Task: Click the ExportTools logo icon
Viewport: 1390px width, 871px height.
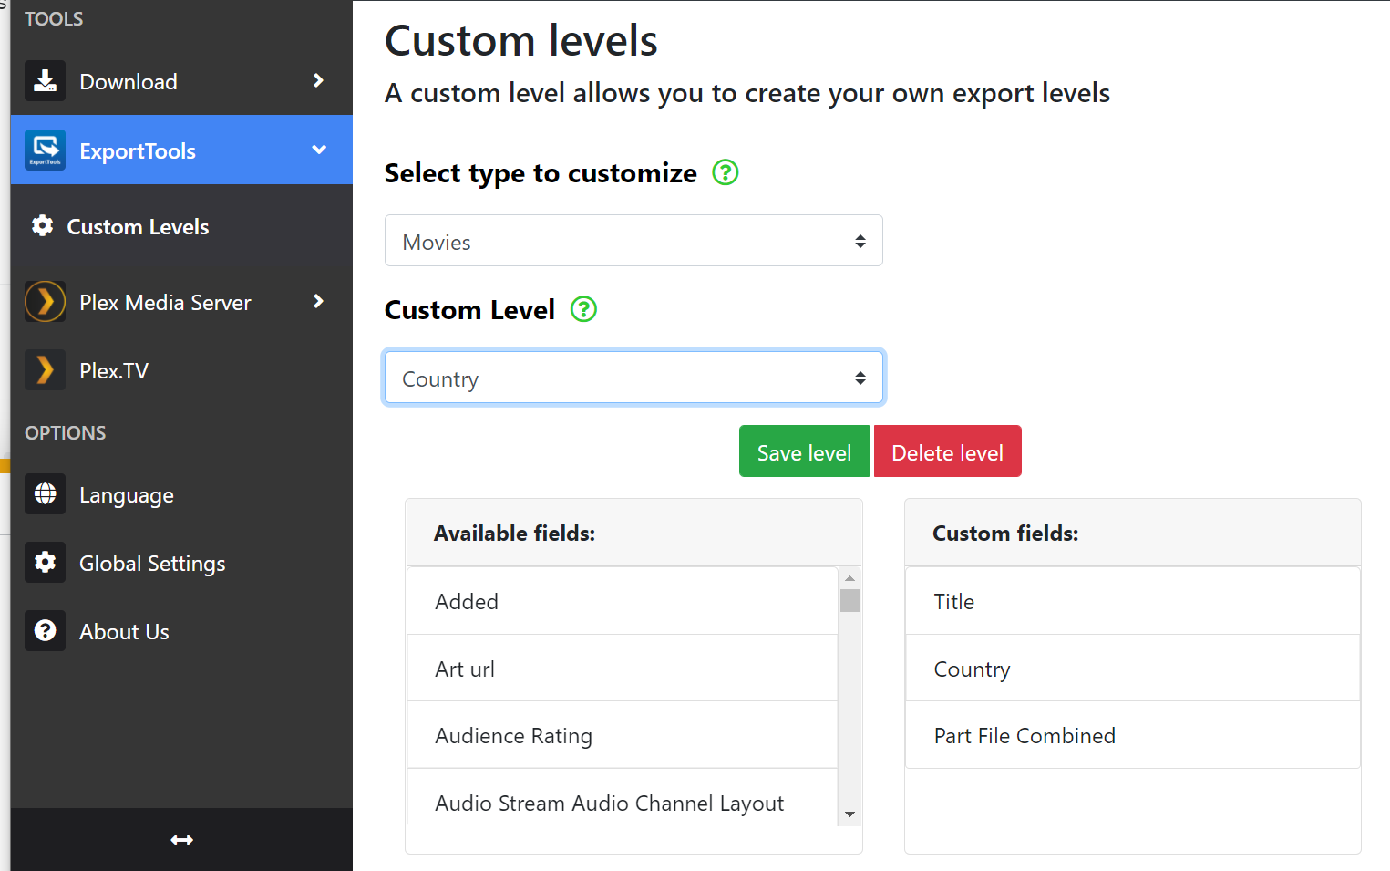Action: pos(45,150)
